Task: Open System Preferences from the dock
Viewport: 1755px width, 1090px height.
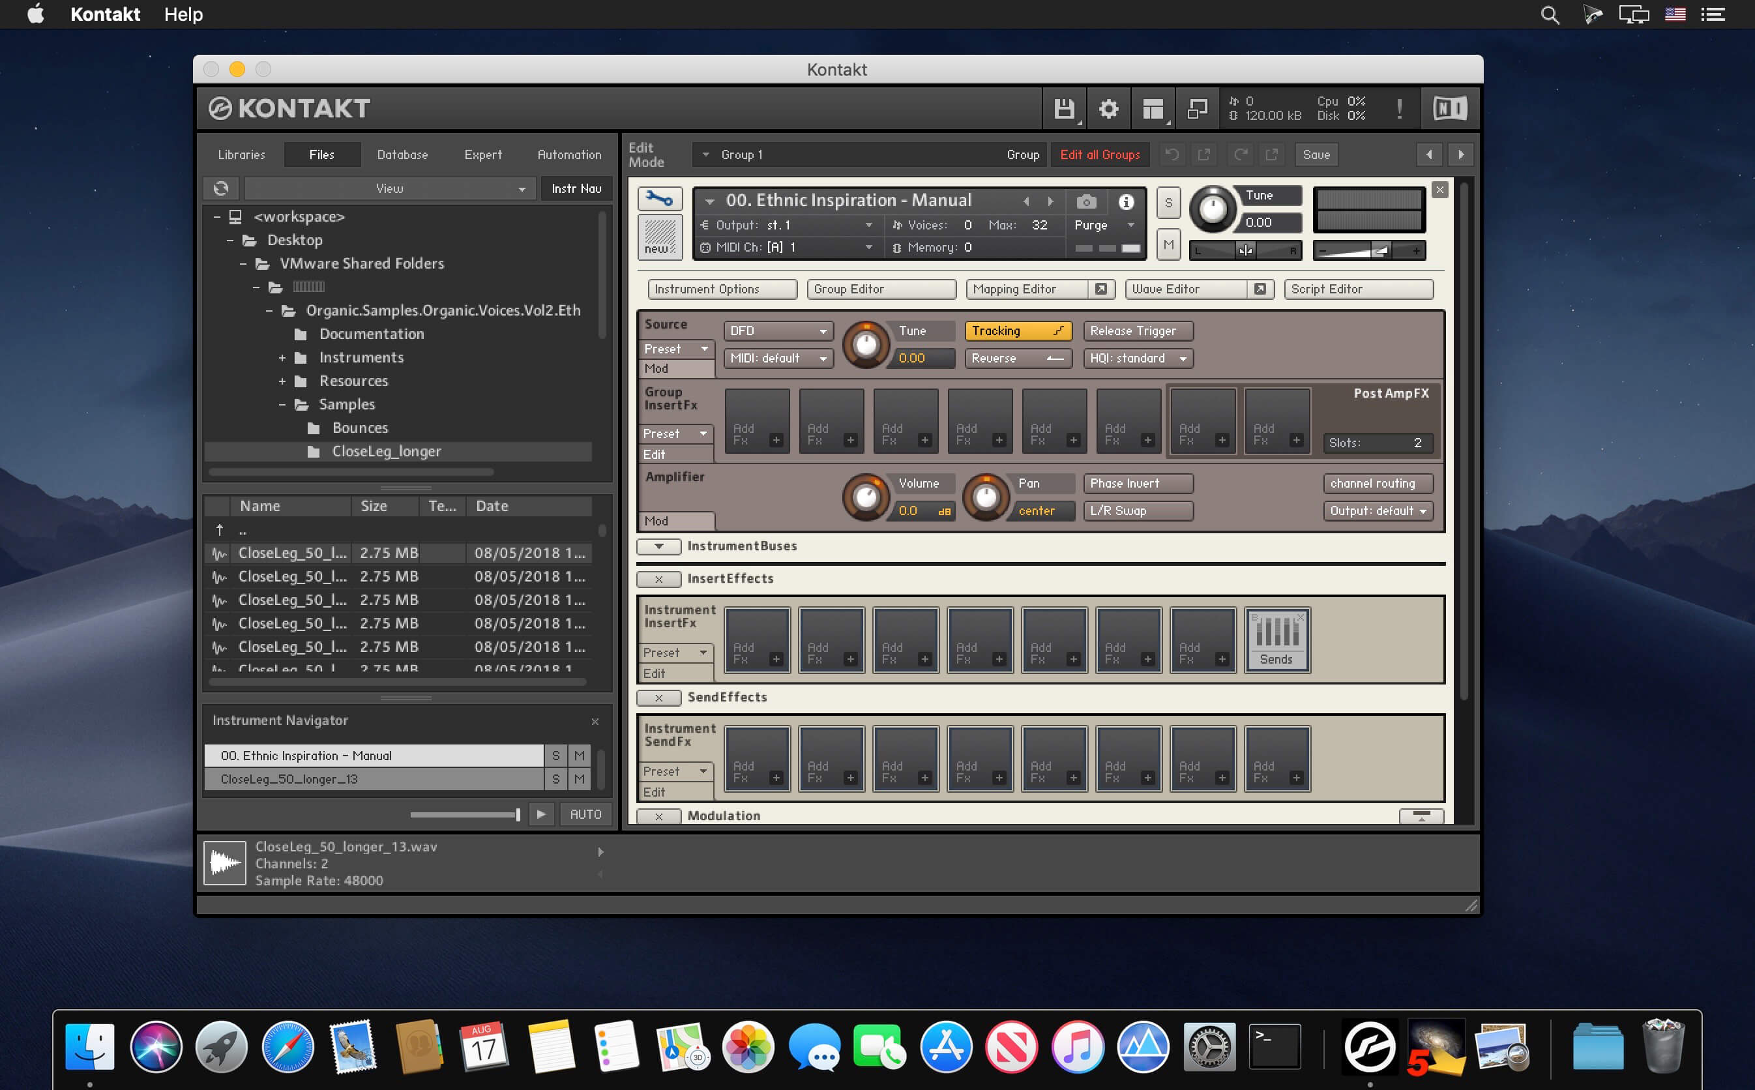Action: [1209, 1047]
